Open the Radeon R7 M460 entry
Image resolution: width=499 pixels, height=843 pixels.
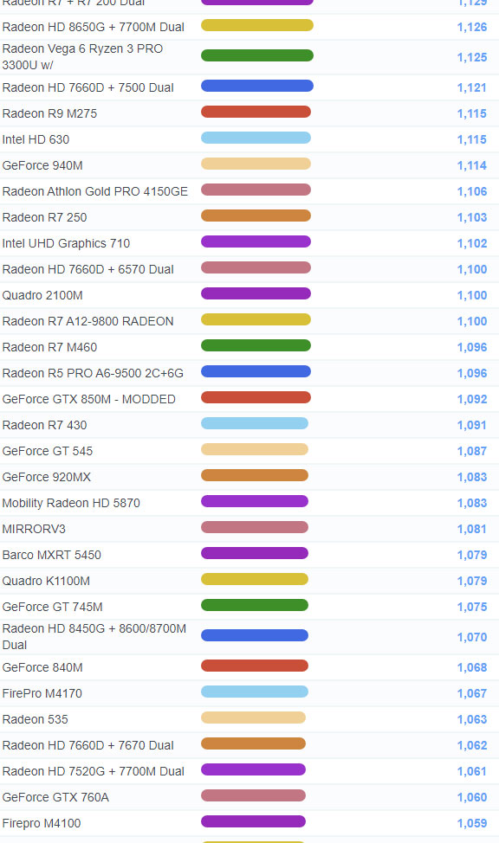49,347
